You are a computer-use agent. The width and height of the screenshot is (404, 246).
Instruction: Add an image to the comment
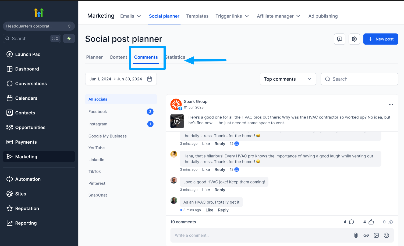coord(376,235)
